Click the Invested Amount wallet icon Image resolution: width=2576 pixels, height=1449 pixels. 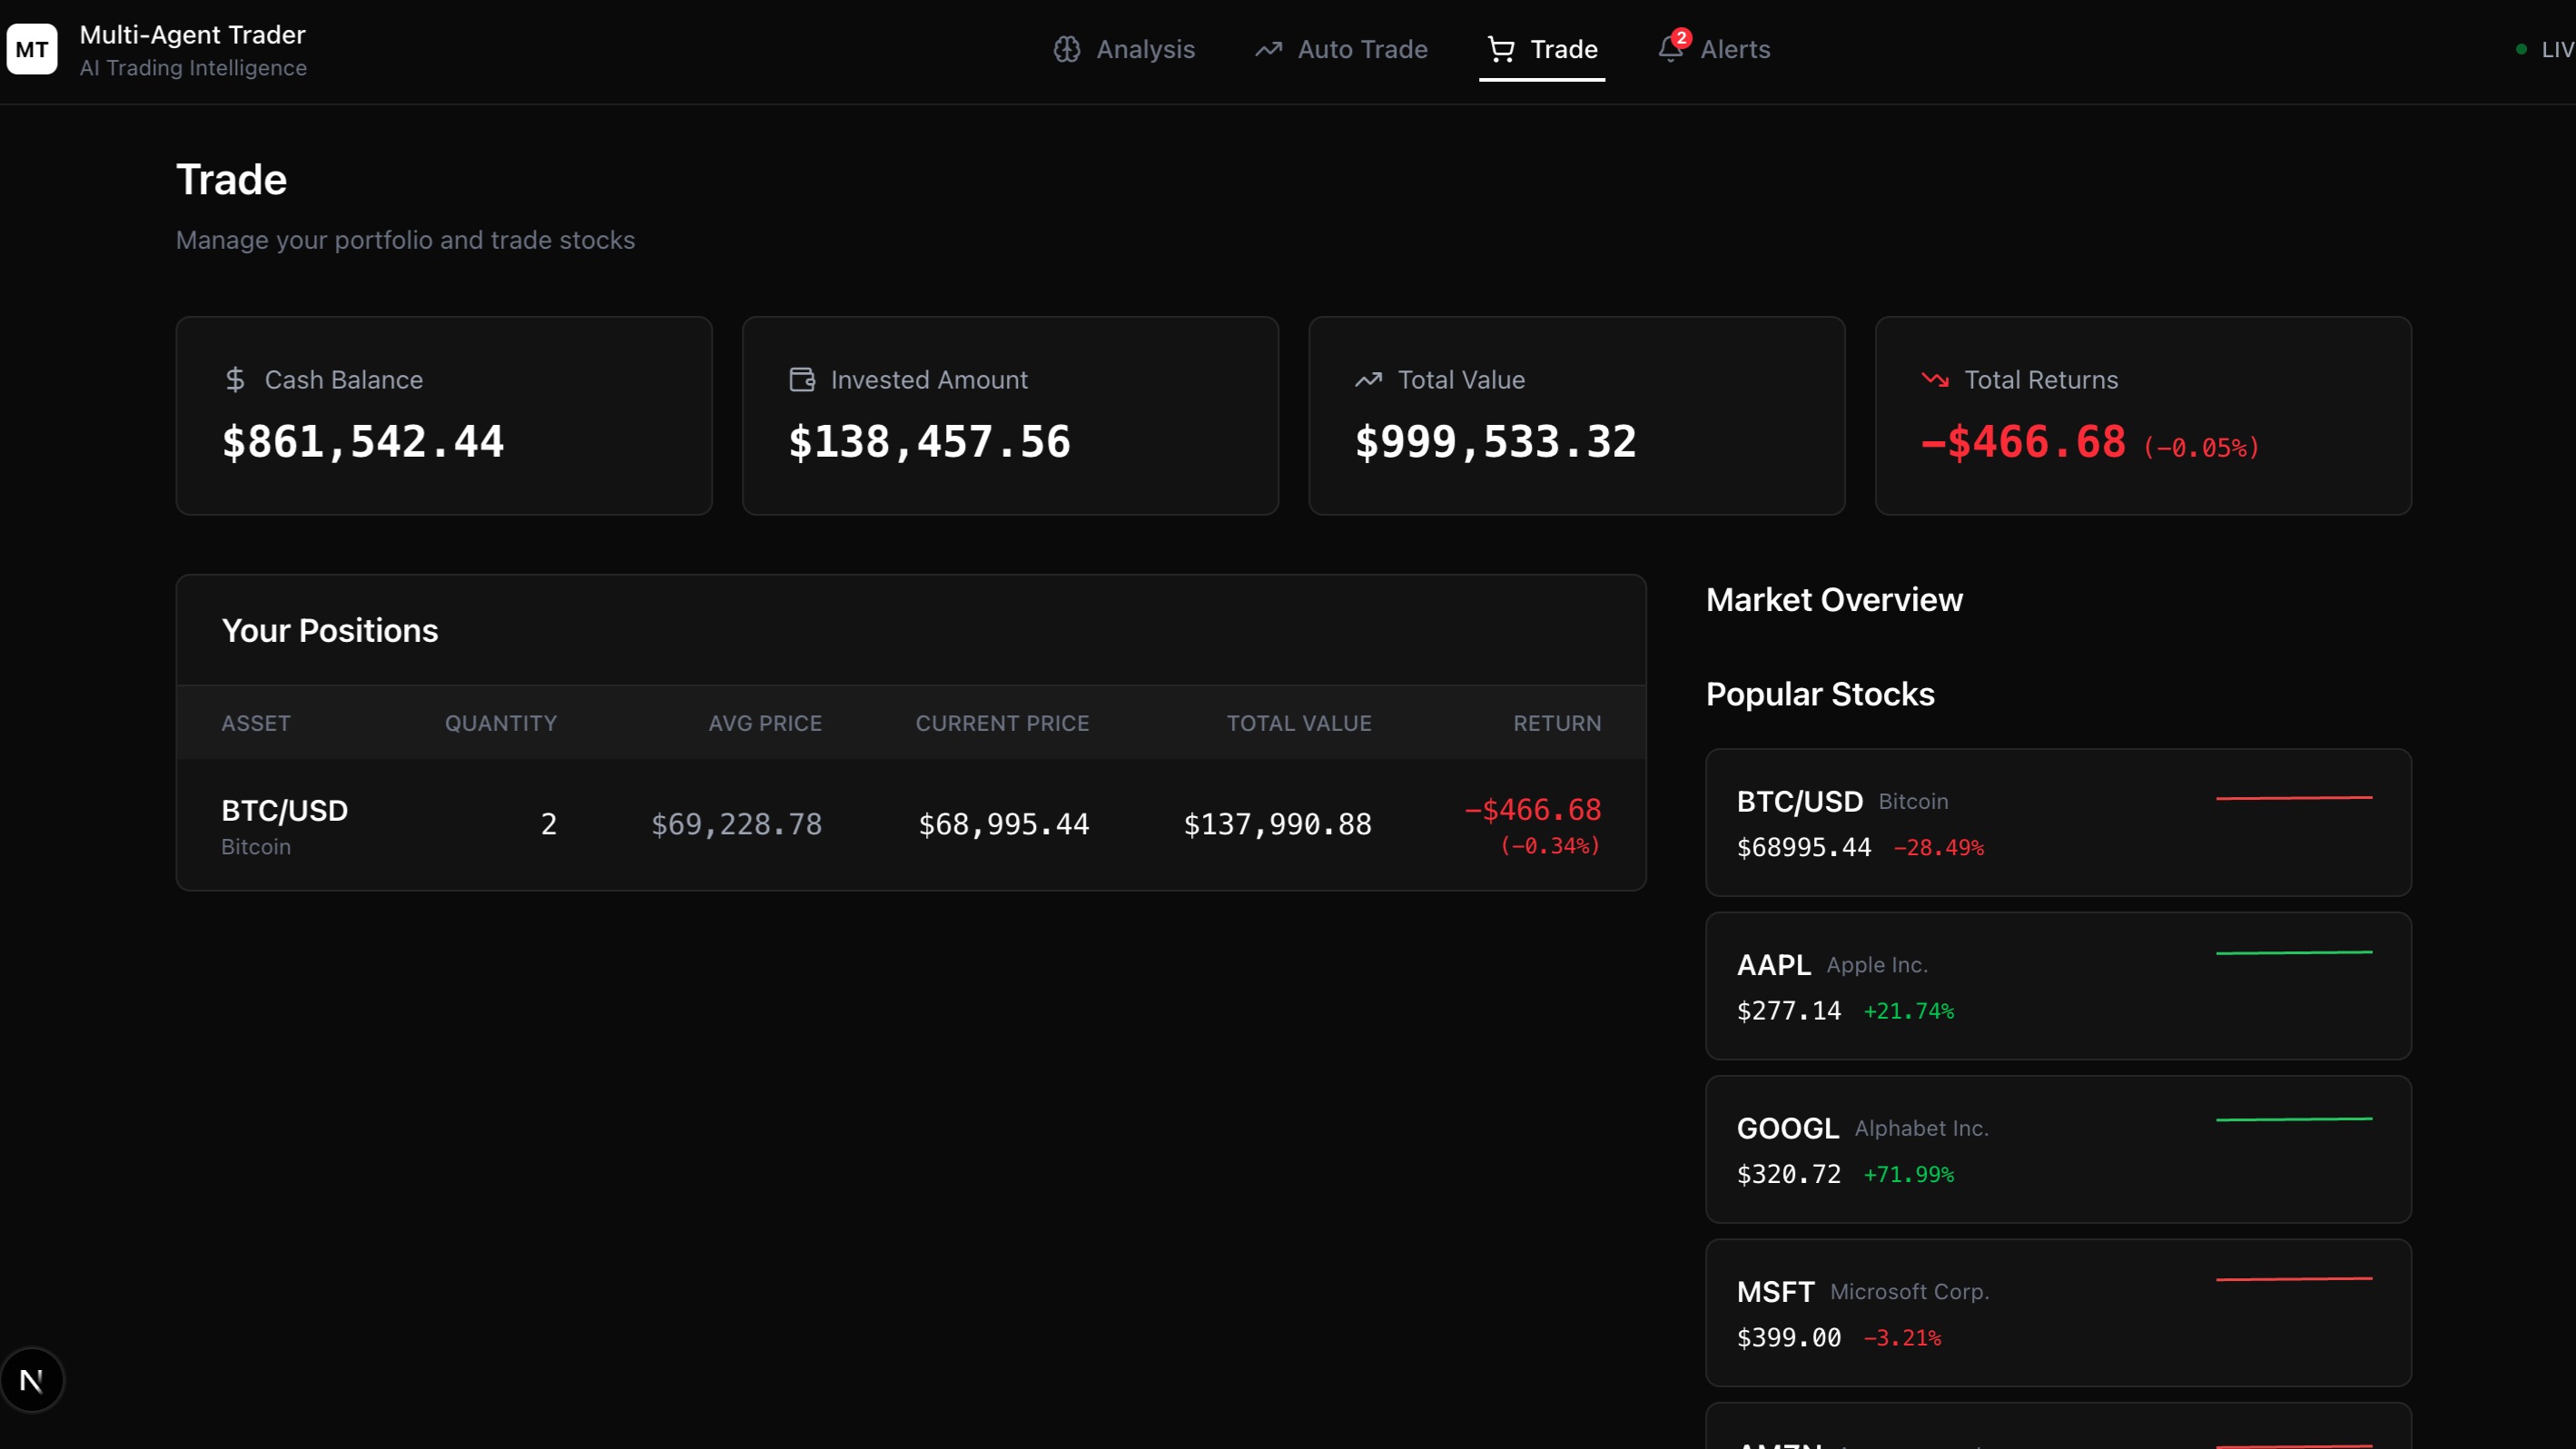(802, 380)
